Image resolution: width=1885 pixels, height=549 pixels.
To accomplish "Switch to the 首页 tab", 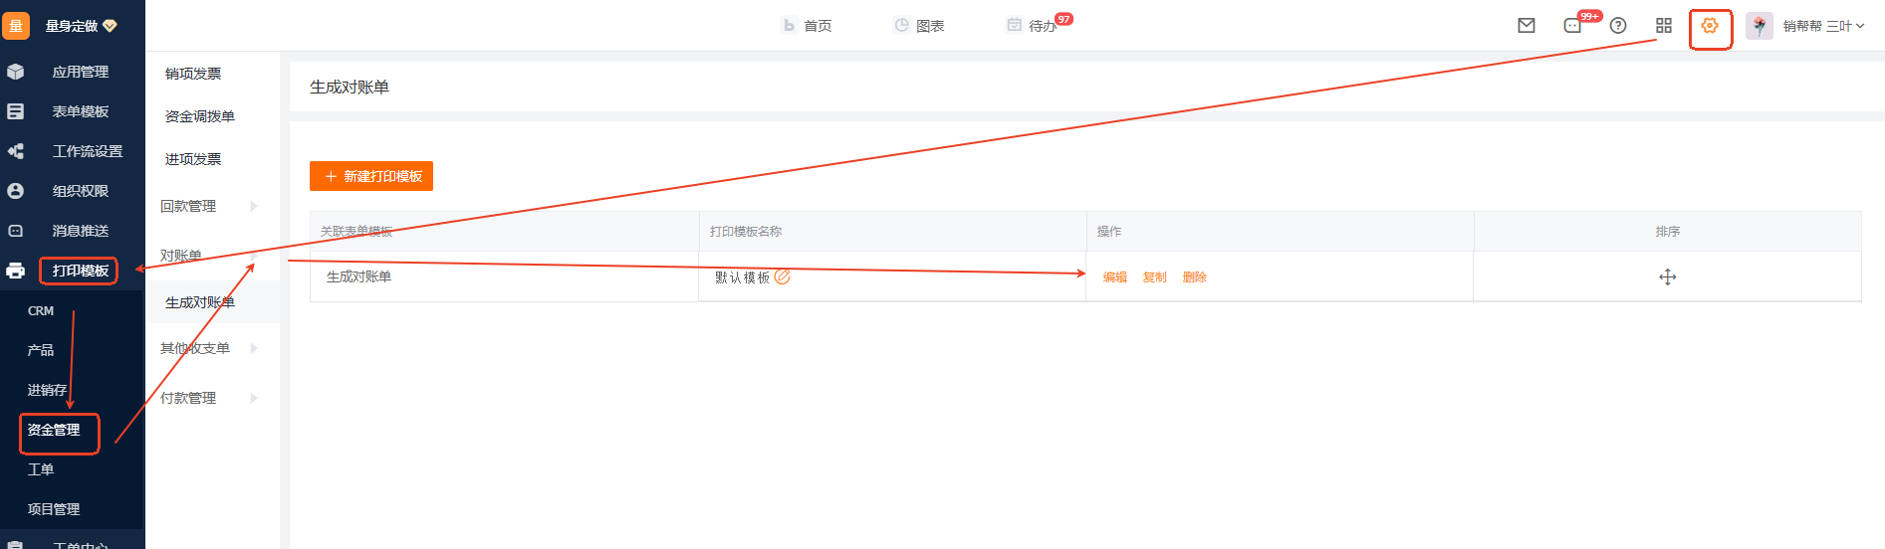I will [x=807, y=26].
